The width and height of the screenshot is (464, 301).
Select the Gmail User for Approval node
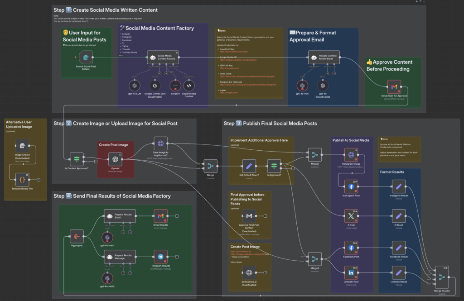pos(394,86)
